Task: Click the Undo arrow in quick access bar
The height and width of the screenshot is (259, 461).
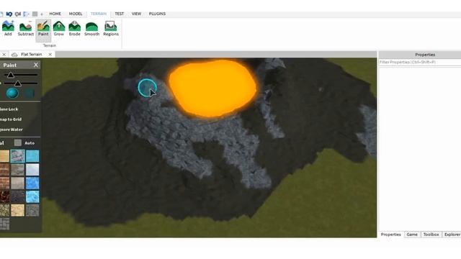Action: (x=9, y=14)
